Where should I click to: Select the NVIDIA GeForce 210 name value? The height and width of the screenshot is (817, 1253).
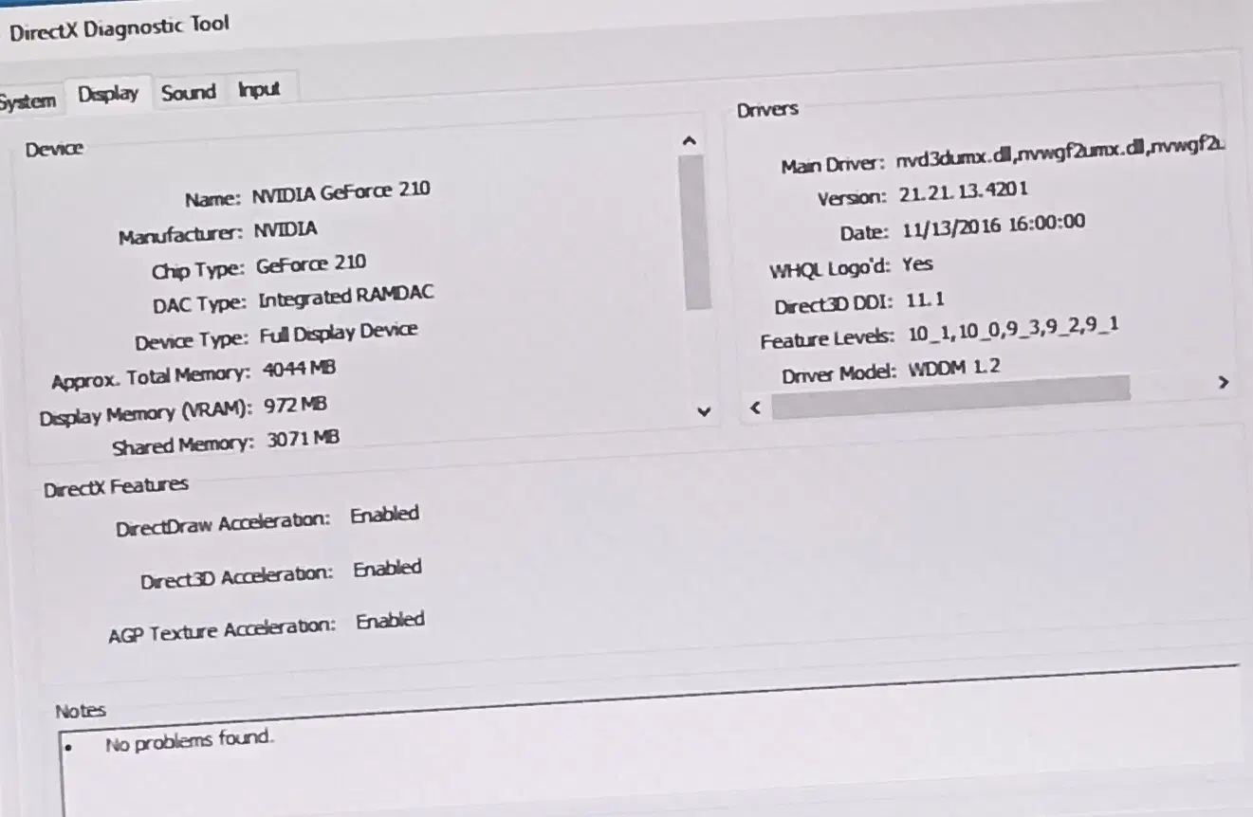340,192
